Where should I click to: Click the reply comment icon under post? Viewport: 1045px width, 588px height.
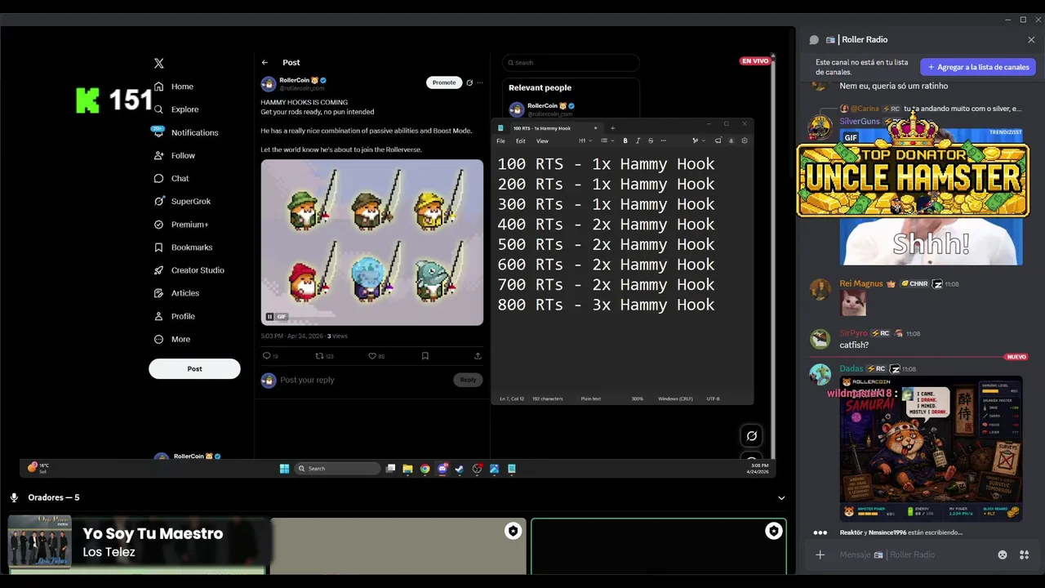tap(266, 356)
